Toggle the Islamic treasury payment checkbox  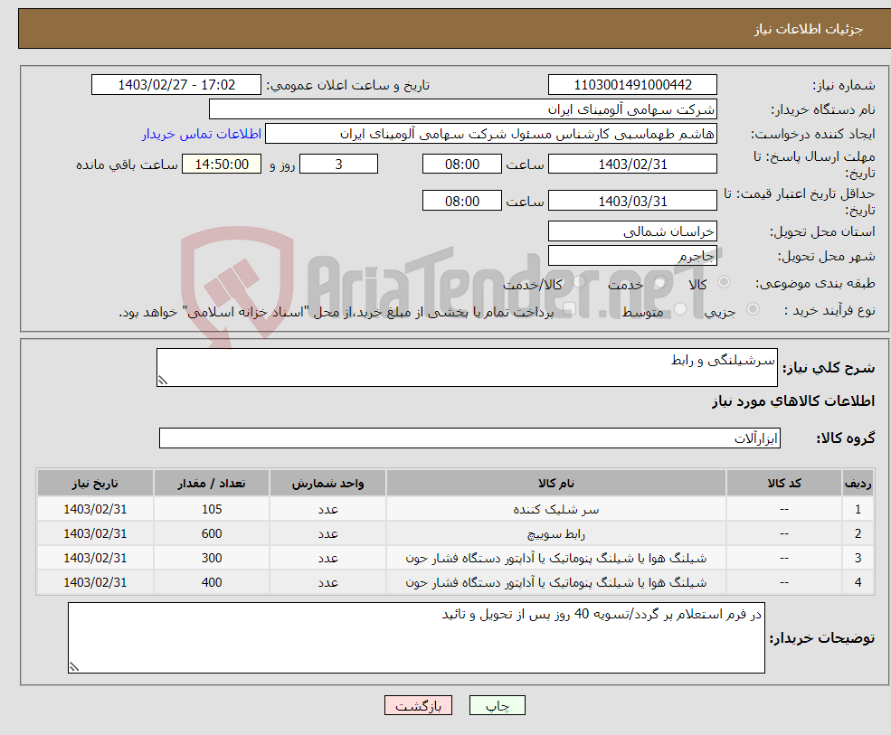[x=569, y=309]
